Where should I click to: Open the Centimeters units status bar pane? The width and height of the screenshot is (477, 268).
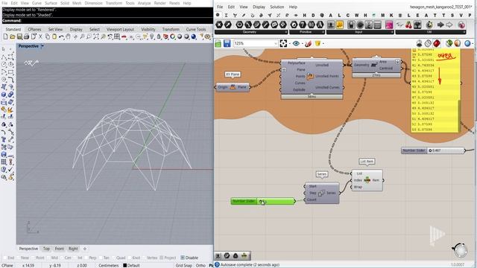[109, 265]
